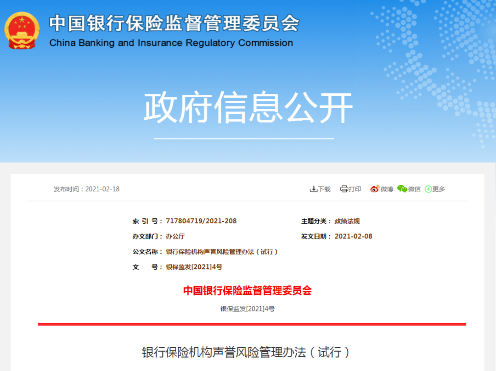
Task: Click the 办文部门 value 办公厅
Action: coord(175,236)
